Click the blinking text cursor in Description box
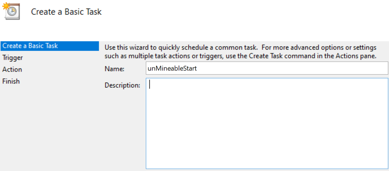This screenshot has height=171, width=389. 150,85
